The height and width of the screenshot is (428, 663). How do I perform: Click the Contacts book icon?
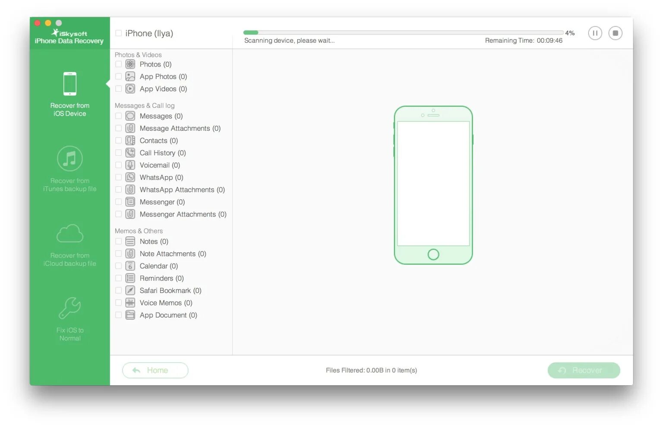130,141
